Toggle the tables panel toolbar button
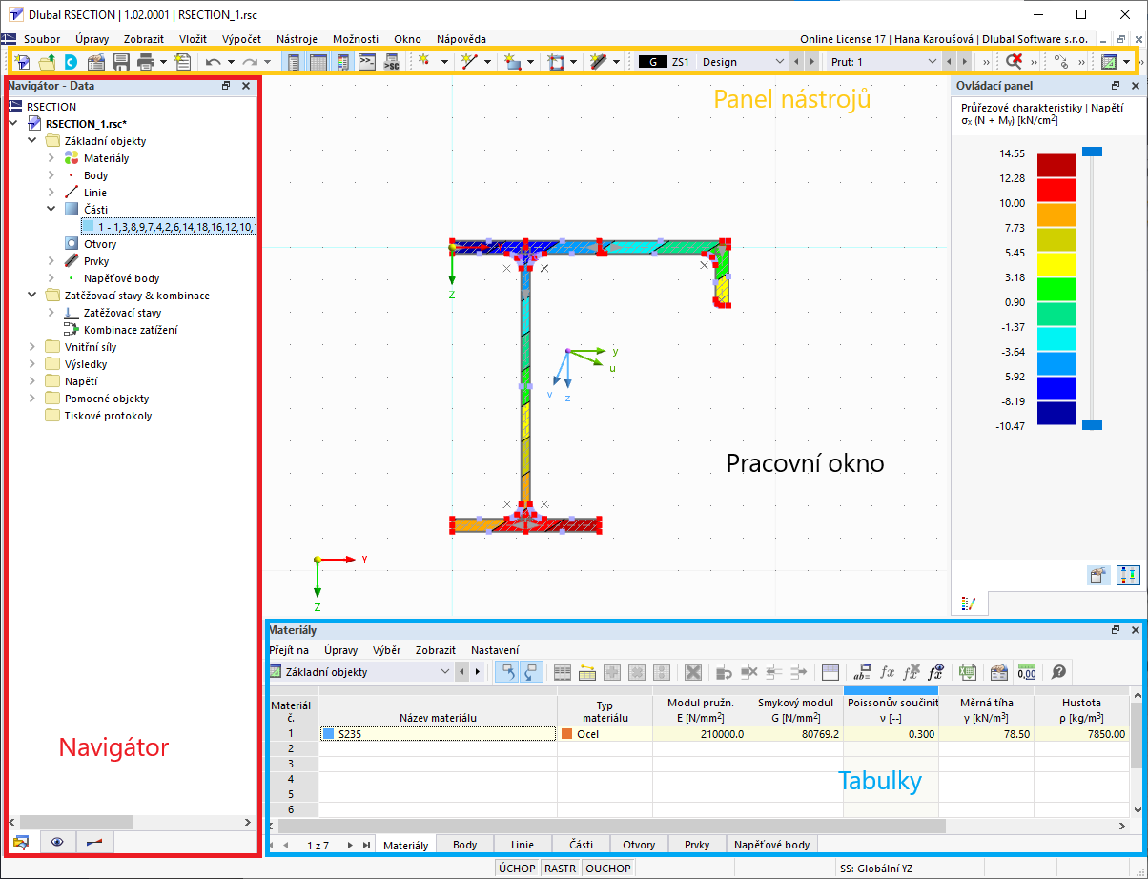 (x=318, y=62)
